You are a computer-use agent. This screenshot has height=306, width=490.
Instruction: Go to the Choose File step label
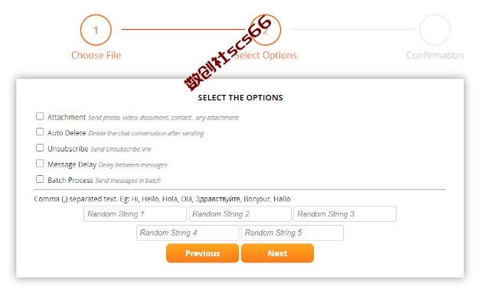(x=96, y=55)
